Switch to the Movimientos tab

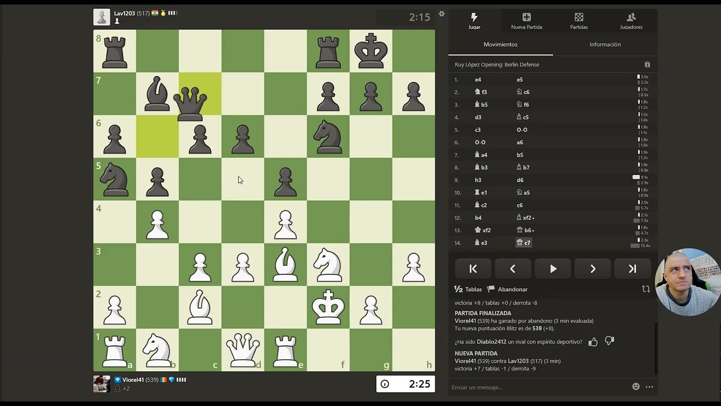(x=500, y=45)
